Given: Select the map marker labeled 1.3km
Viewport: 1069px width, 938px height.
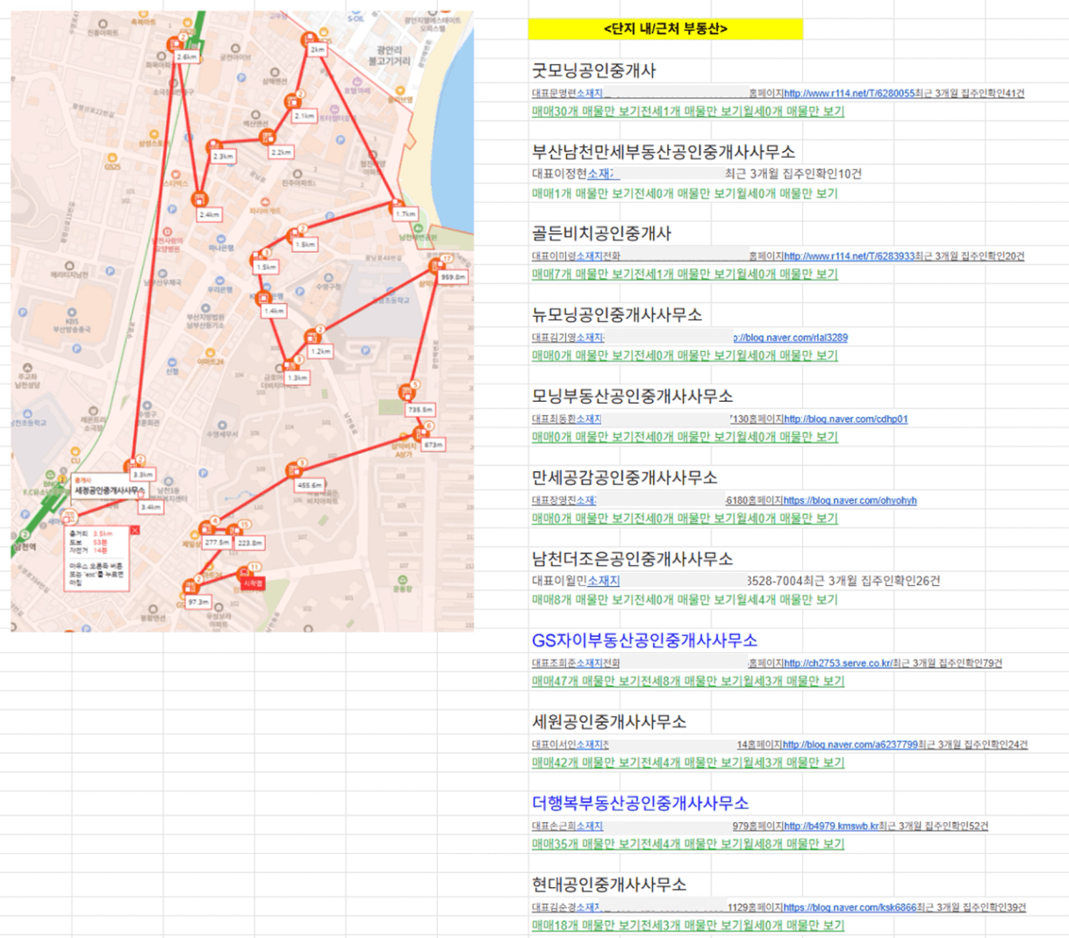Looking at the screenshot, I should coord(289,366).
